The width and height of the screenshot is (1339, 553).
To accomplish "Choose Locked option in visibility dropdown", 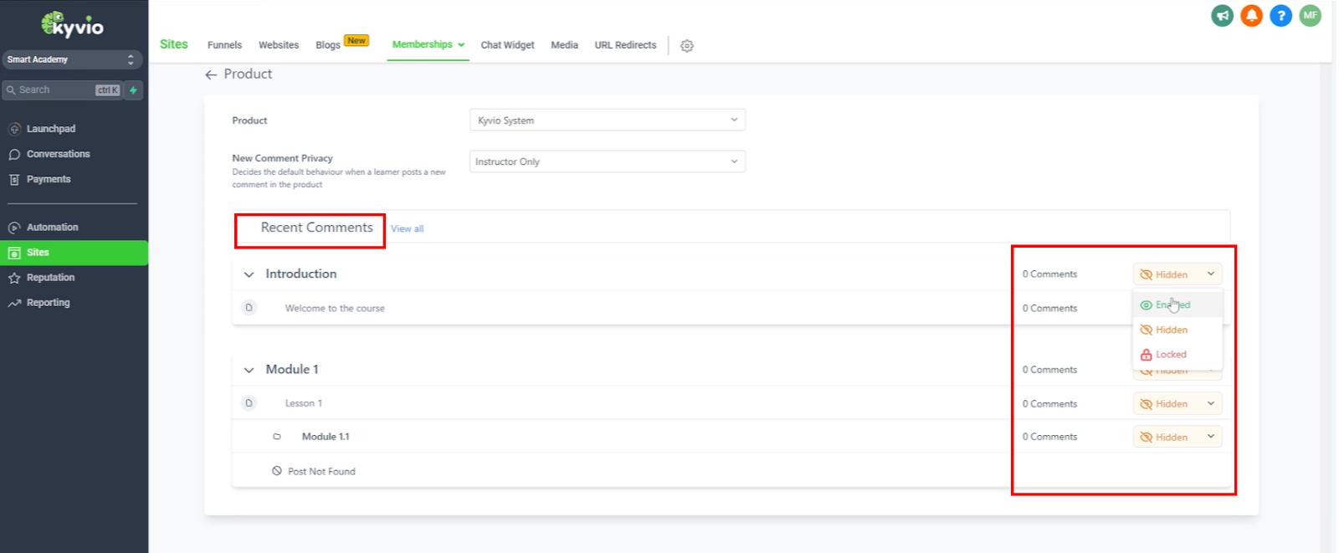I will [1170, 355].
